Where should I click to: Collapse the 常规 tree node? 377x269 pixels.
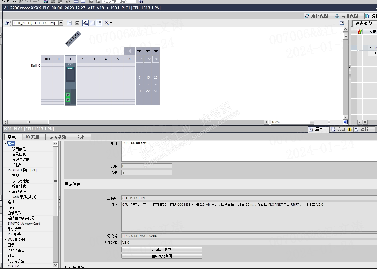(x=5, y=143)
